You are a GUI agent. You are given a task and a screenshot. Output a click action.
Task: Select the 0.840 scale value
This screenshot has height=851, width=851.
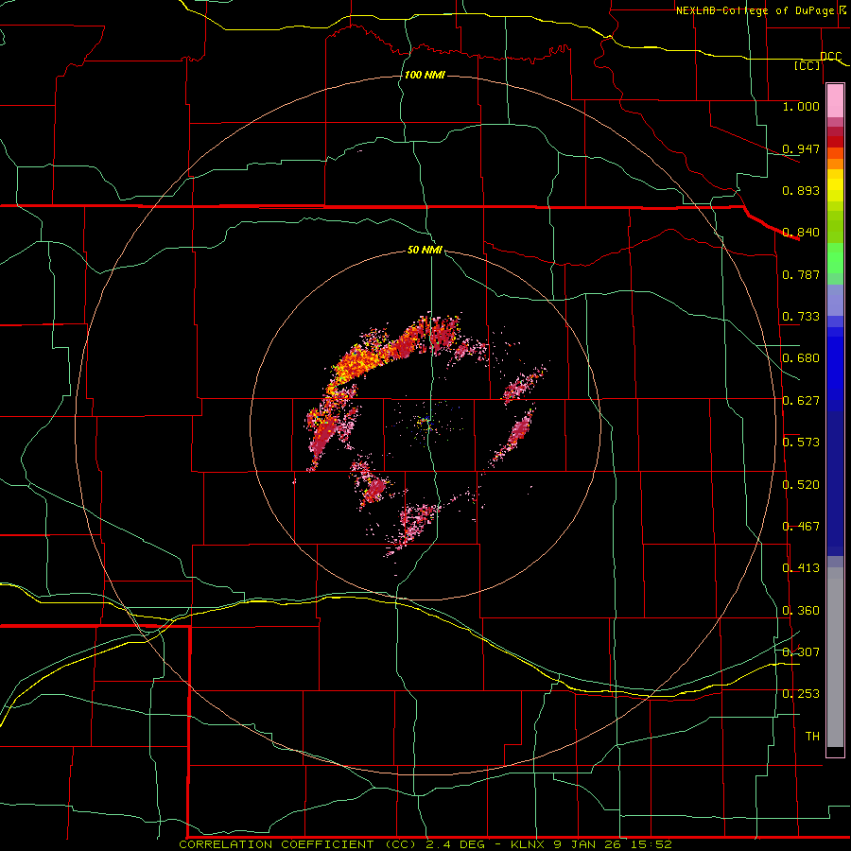click(x=801, y=233)
